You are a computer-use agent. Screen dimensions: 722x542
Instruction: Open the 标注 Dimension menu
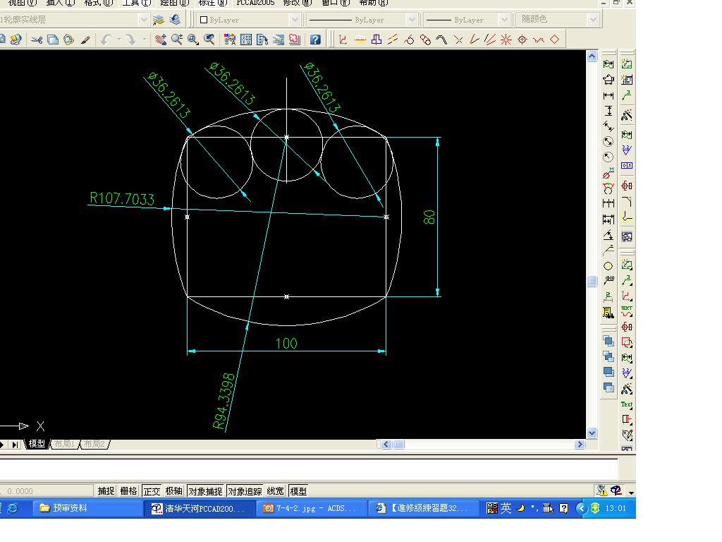pyautogui.click(x=213, y=3)
